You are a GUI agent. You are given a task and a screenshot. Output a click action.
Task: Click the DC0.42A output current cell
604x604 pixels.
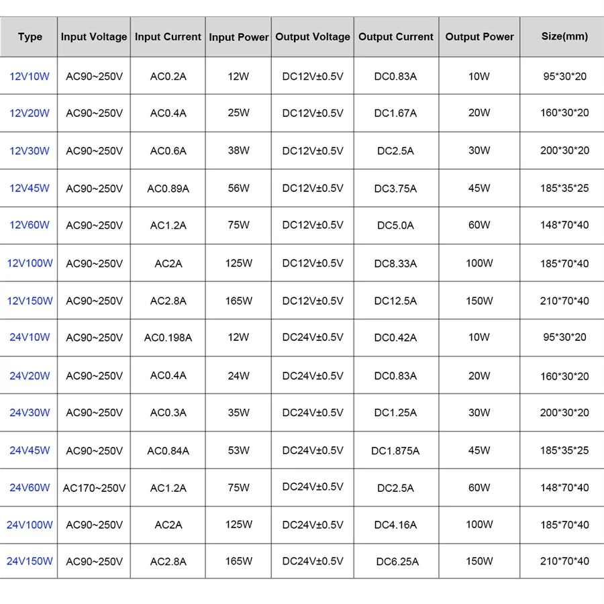pos(395,338)
